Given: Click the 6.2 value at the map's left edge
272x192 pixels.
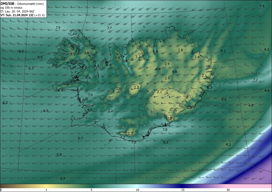Looking at the screenshot, I should (5, 103).
